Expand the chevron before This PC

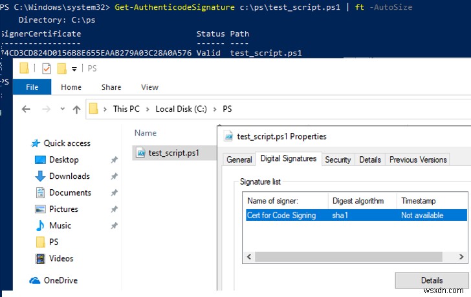105,109
